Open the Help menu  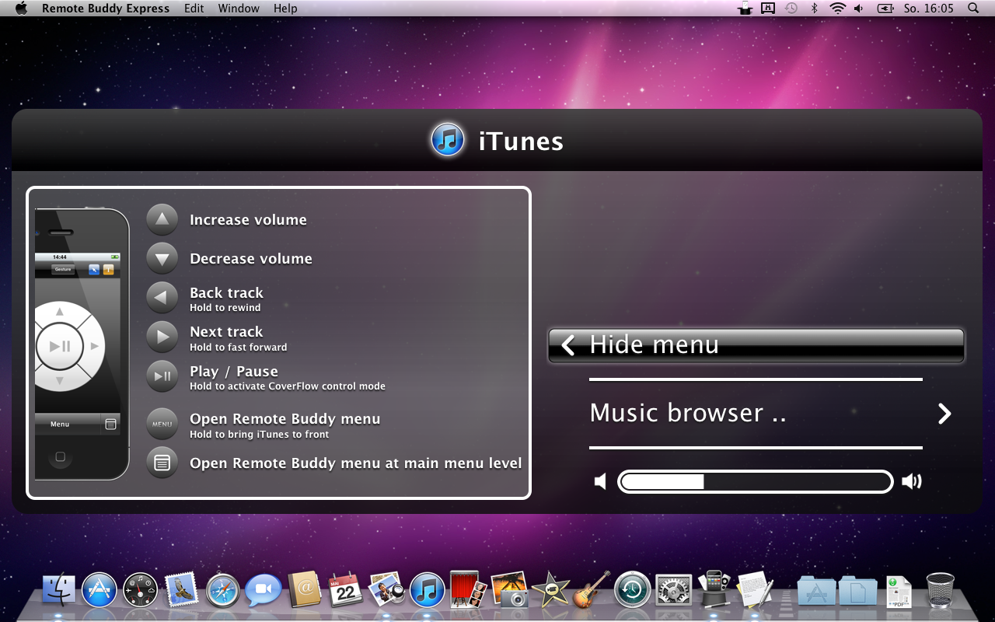(x=285, y=9)
